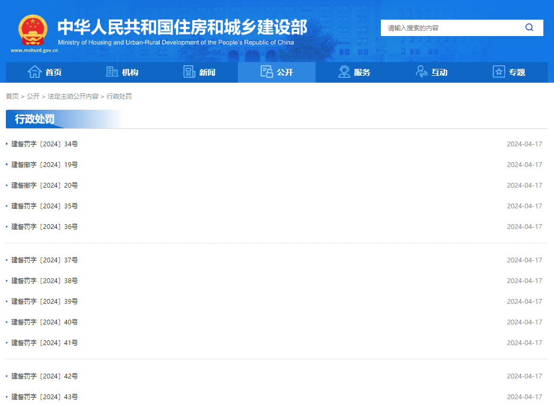The height and width of the screenshot is (405, 554).
Task: Click the magnifier search icon
Action: pyautogui.click(x=529, y=28)
